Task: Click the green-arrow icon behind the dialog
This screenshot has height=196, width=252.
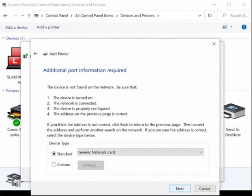Action: pyautogui.click(x=26, y=56)
